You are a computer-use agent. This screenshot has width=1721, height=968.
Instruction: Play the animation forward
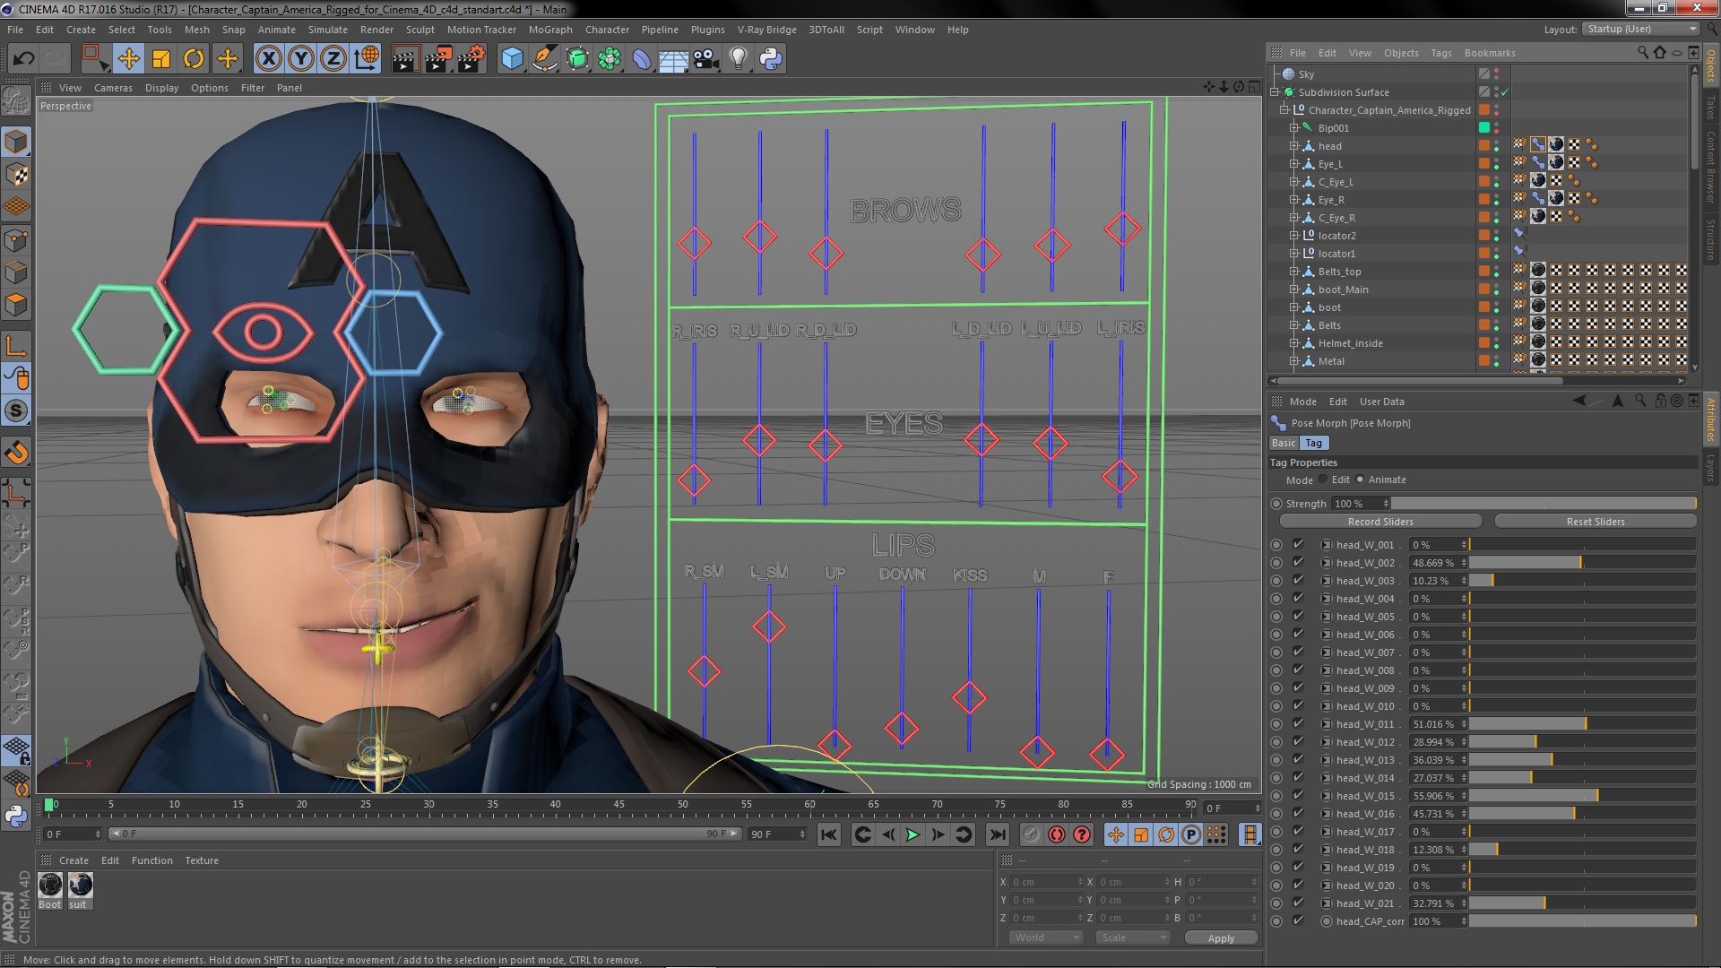click(912, 834)
